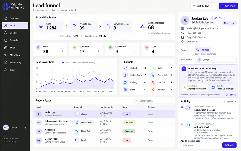Image resolution: width=241 pixels, height=151 pixels.
Task: Open more options for Morgan Patel row
Action: 170,140
